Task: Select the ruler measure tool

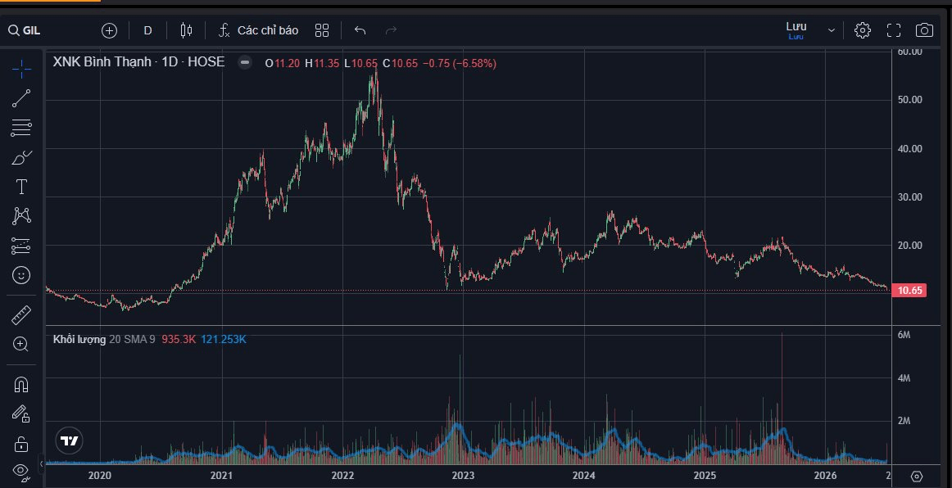Action: coord(21,315)
